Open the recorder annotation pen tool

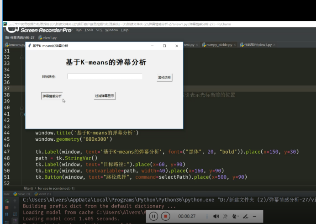point(245,216)
